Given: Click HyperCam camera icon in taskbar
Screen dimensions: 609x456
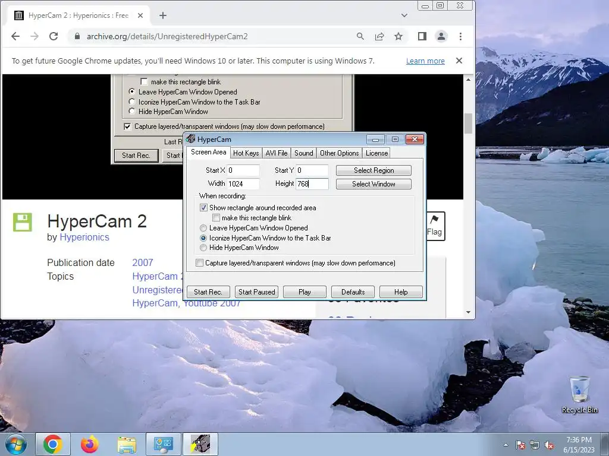Looking at the screenshot, I should [x=200, y=444].
